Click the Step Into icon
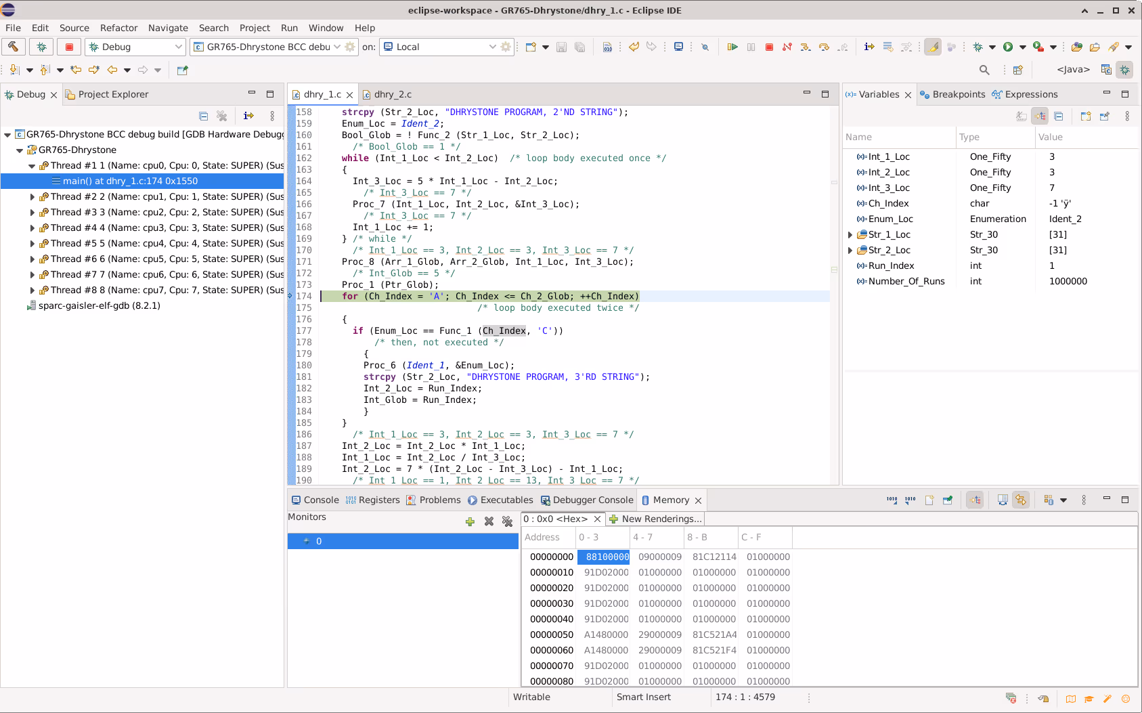Image resolution: width=1142 pixels, height=713 pixels. [x=805, y=47]
